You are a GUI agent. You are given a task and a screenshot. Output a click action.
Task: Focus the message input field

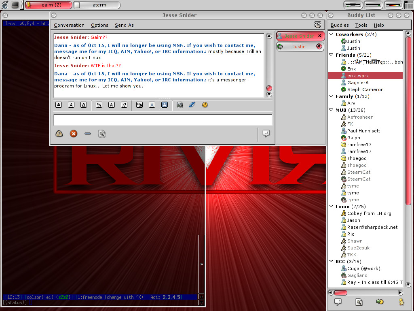163,119
